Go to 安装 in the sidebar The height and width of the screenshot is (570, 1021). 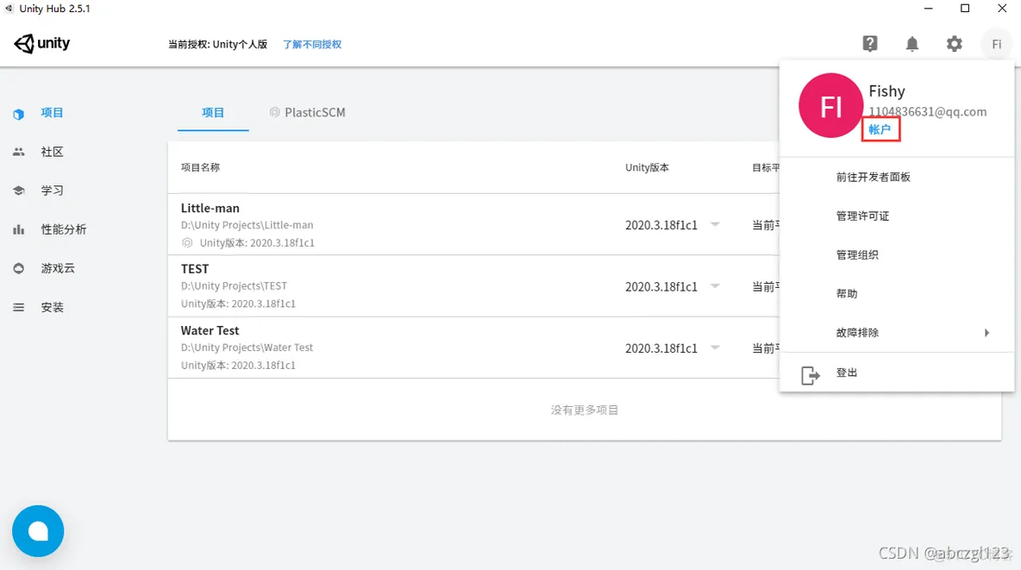(52, 307)
